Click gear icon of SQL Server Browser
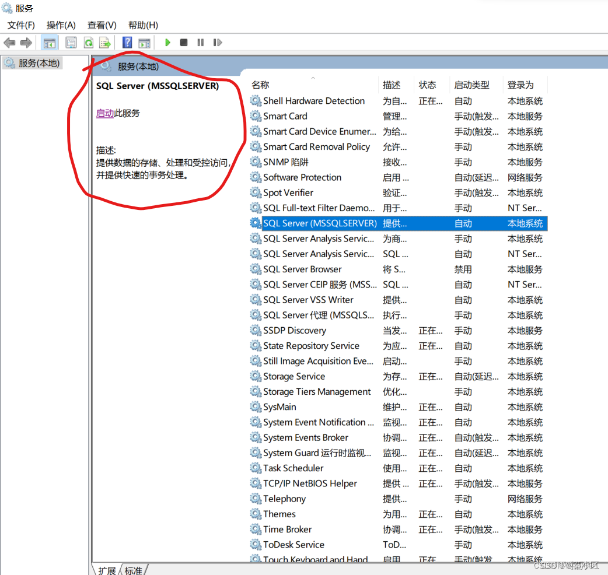The height and width of the screenshot is (575, 608). (x=256, y=269)
